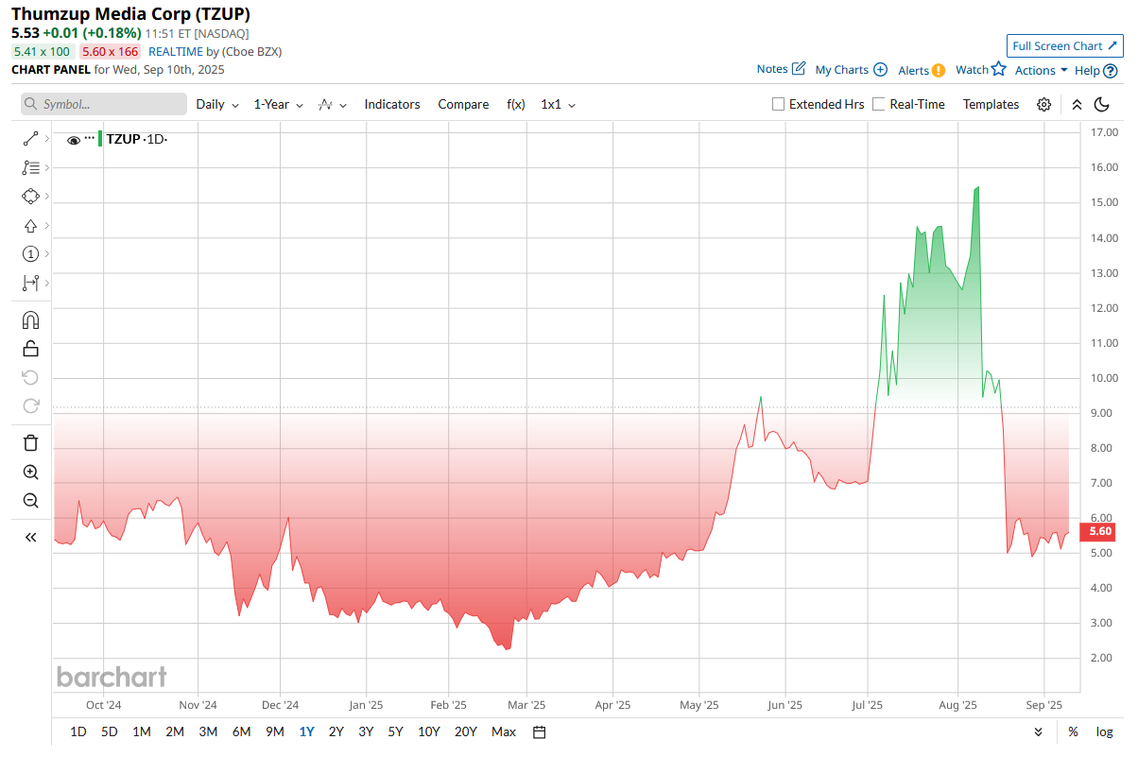Open the 1x1 grid layout dropdown
1138x757 pixels.
[559, 105]
